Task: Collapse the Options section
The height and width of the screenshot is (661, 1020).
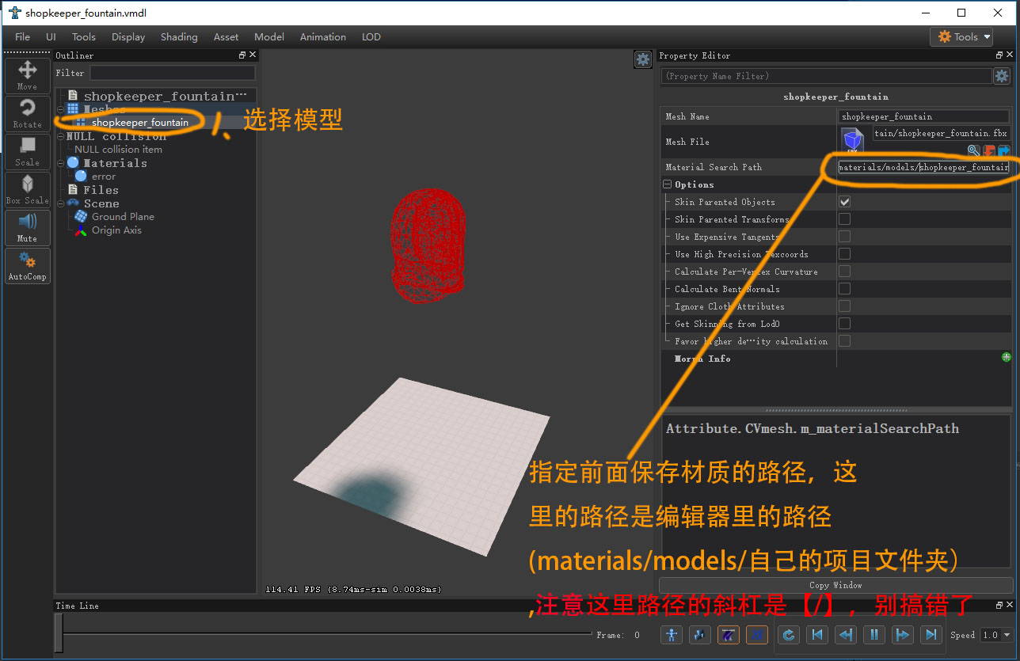Action: [667, 184]
